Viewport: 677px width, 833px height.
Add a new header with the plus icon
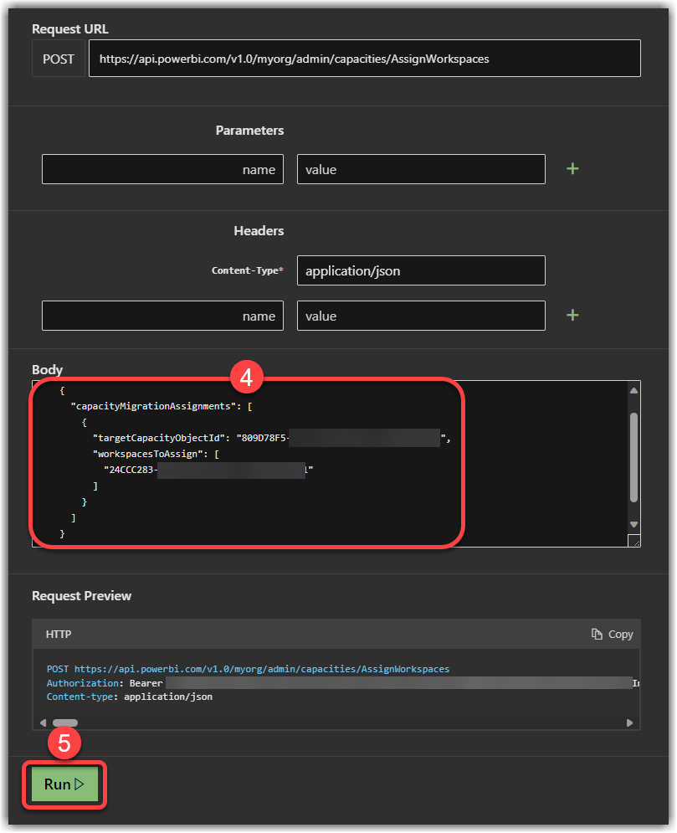coord(572,316)
